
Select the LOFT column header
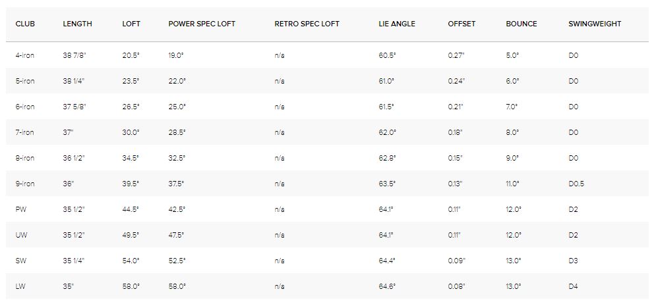tap(131, 24)
